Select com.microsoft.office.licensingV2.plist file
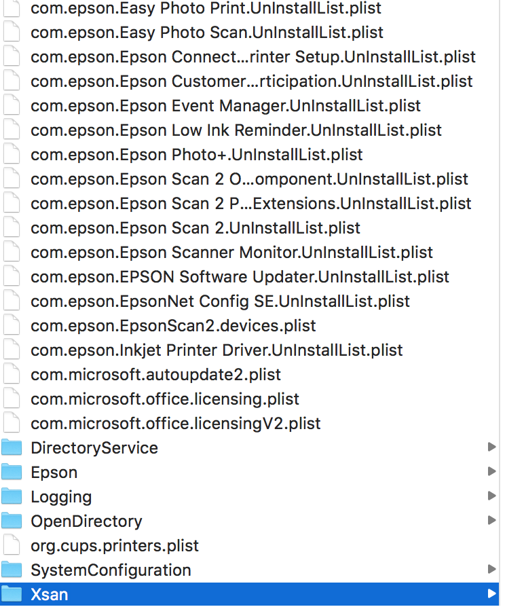 coord(175,424)
